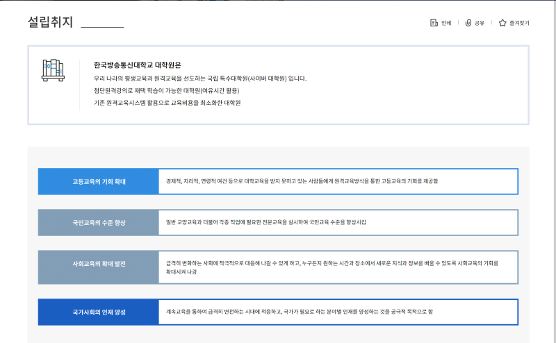Select the 고등교육의 기회 확대 label
The height and width of the screenshot is (343, 556).
pyautogui.click(x=98, y=181)
